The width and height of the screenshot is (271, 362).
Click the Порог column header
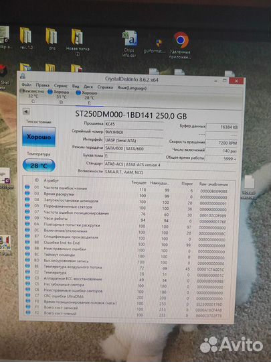click(187, 184)
